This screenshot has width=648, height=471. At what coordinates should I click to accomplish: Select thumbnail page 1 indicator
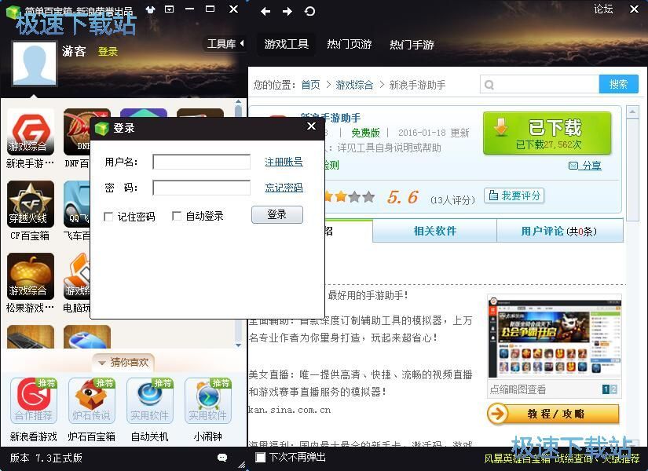(x=606, y=389)
